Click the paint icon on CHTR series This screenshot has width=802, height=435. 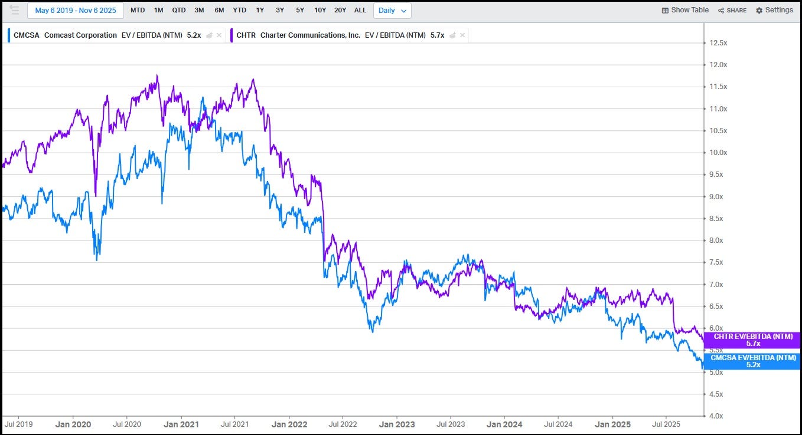[x=452, y=35]
